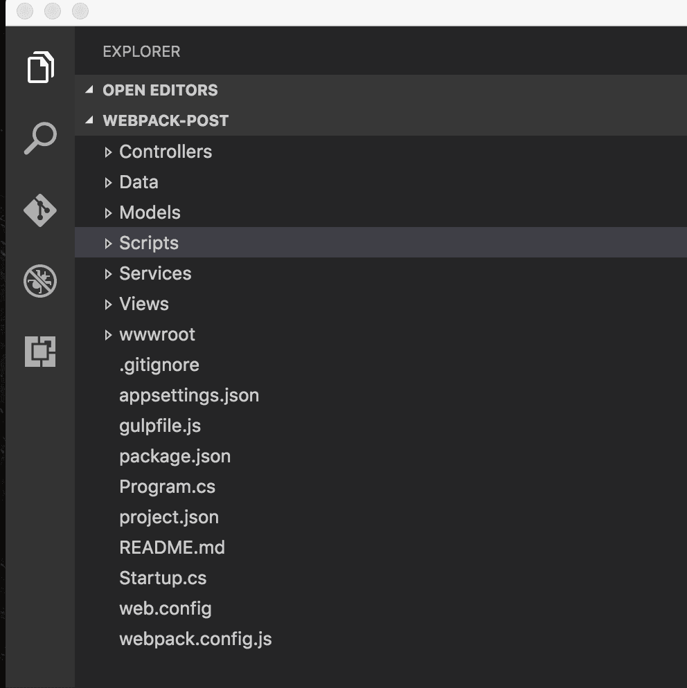The width and height of the screenshot is (687, 688).
Task: Click the Debug icon in the activity bar
Action: coord(39,281)
